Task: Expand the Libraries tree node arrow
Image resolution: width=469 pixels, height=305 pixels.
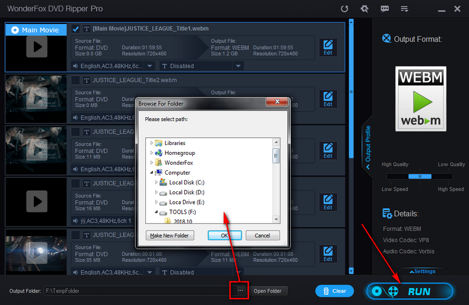Action: [151, 143]
